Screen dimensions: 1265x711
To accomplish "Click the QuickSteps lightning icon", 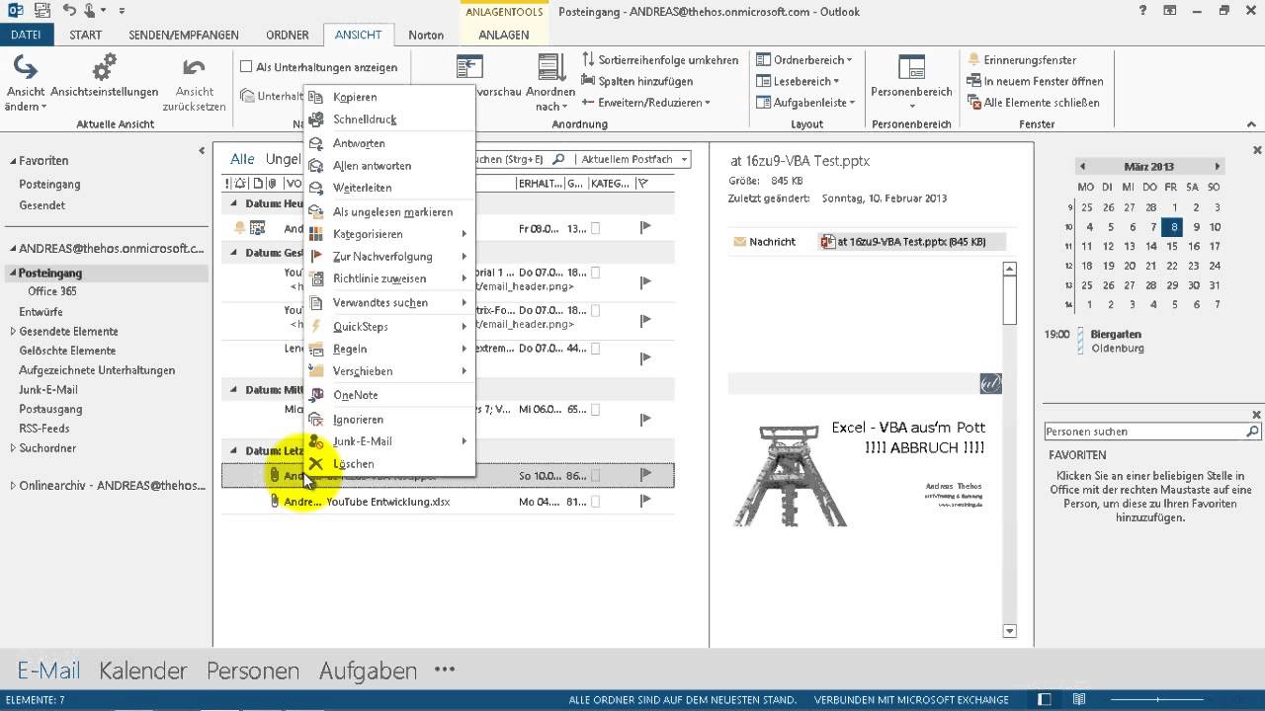I will tap(316, 326).
